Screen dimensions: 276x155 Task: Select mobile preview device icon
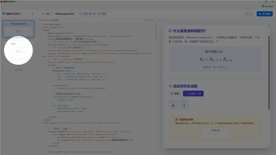coord(250,14)
